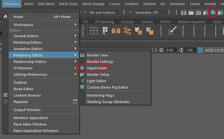Click the Render View clapperboard eye icon
The height and width of the screenshot is (139, 224).
[184, 13]
